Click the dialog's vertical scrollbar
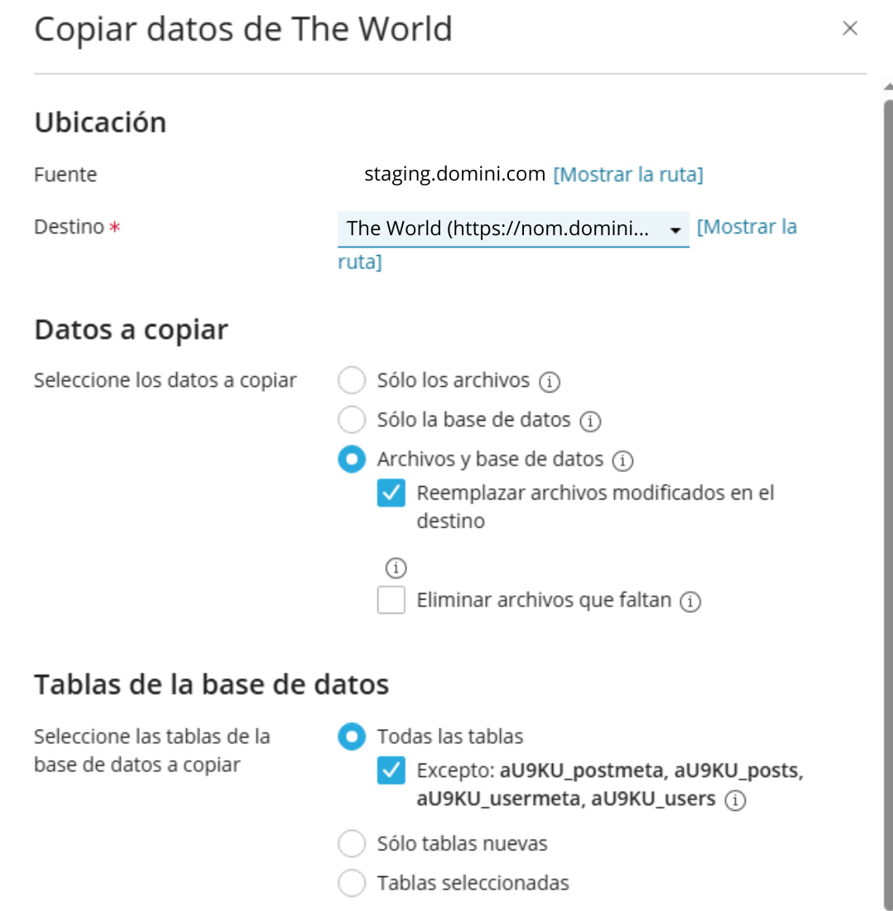This screenshot has height=911, width=893. (888, 497)
